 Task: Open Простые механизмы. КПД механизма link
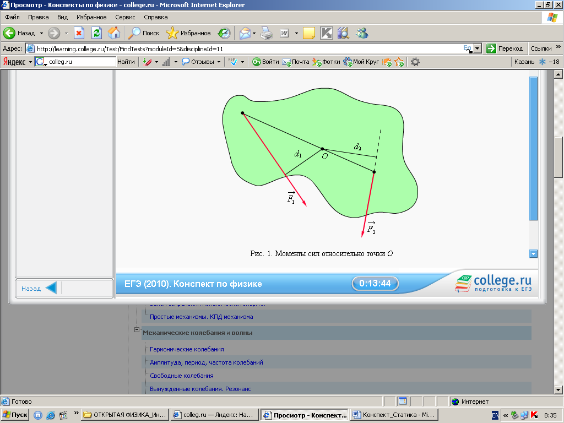[x=201, y=317]
